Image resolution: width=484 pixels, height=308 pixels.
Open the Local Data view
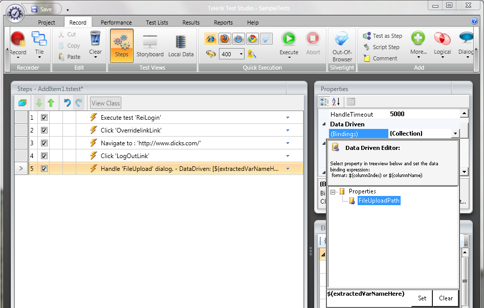[181, 46]
